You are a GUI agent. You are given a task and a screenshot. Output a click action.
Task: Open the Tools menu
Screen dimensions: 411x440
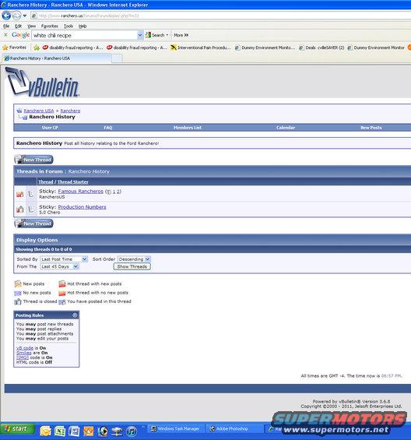(68, 26)
